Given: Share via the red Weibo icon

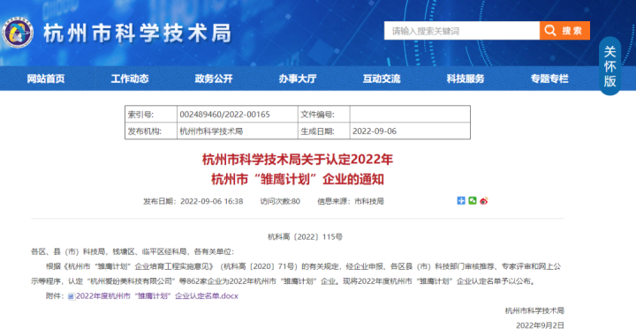Looking at the screenshot, I should coord(483,201).
